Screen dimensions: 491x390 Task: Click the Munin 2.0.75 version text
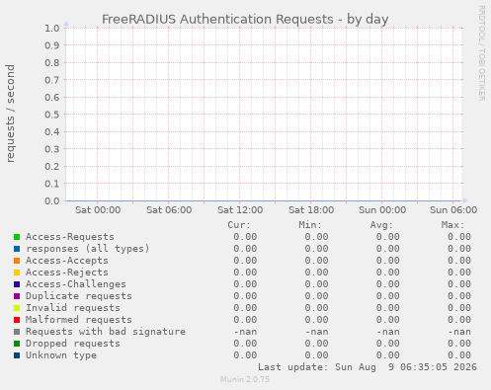(245, 379)
